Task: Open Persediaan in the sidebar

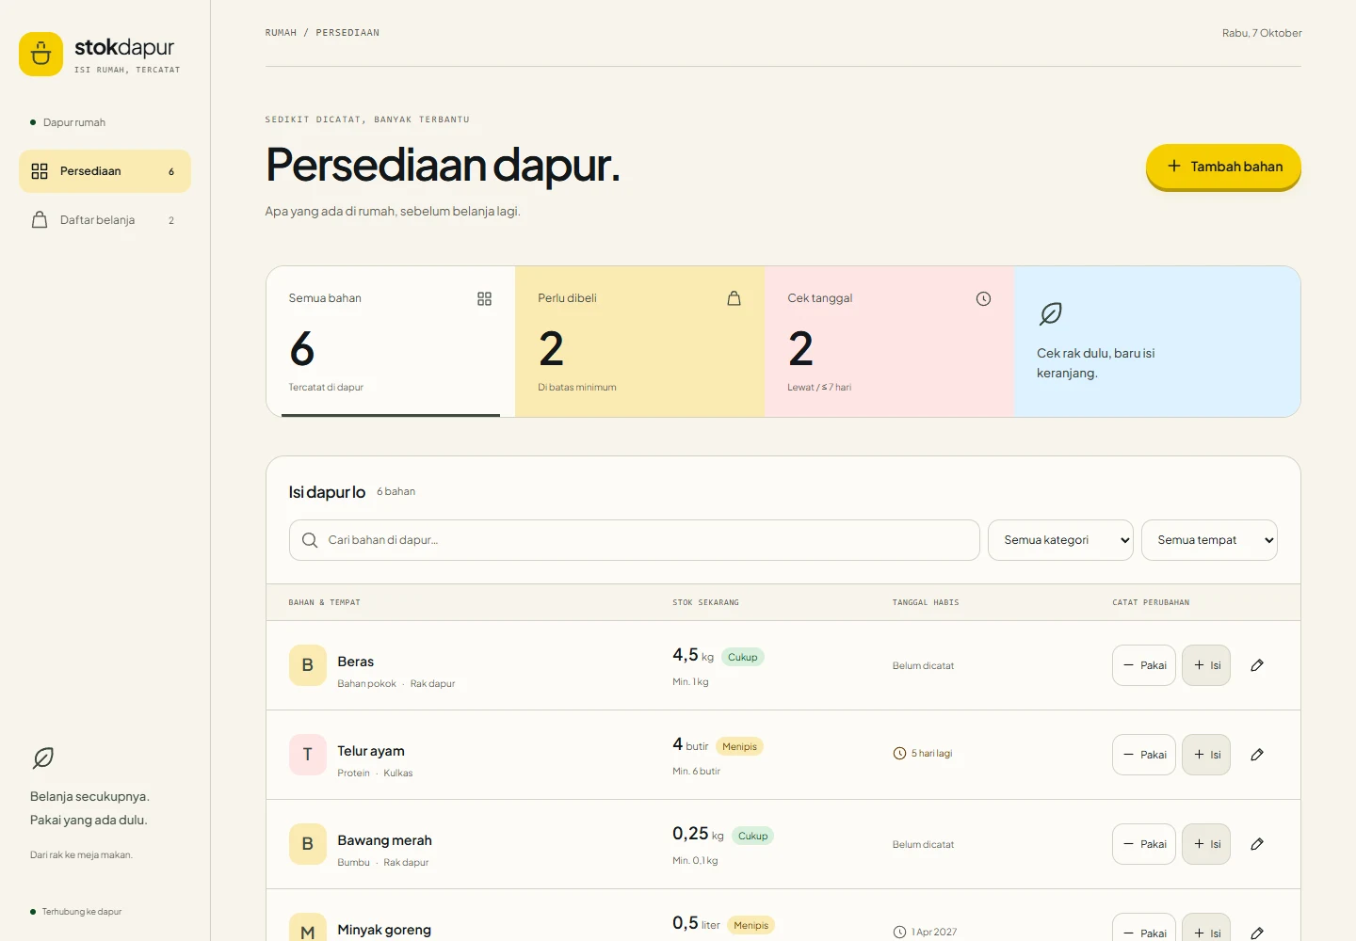Action: [105, 171]
